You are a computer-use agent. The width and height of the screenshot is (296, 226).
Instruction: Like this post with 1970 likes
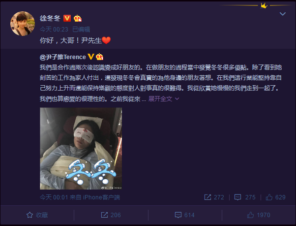coord(259,215)
